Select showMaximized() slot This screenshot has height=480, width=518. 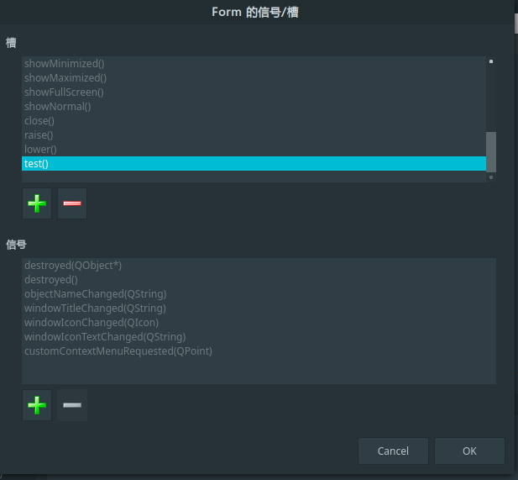(x=254, y=77)
